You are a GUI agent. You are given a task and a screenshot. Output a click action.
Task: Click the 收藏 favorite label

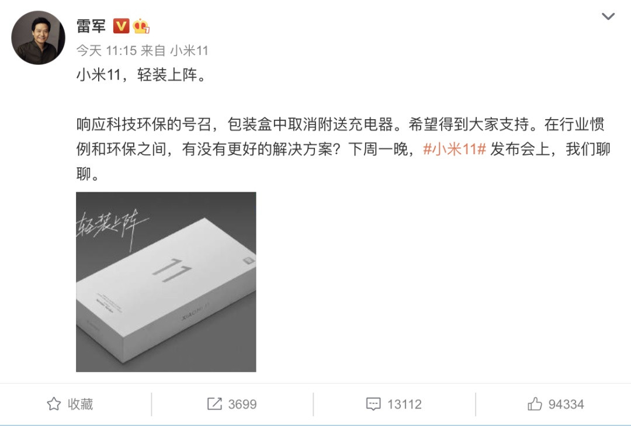click(81, 404)
